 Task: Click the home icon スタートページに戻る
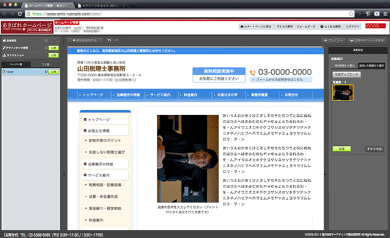pos(255,27)
